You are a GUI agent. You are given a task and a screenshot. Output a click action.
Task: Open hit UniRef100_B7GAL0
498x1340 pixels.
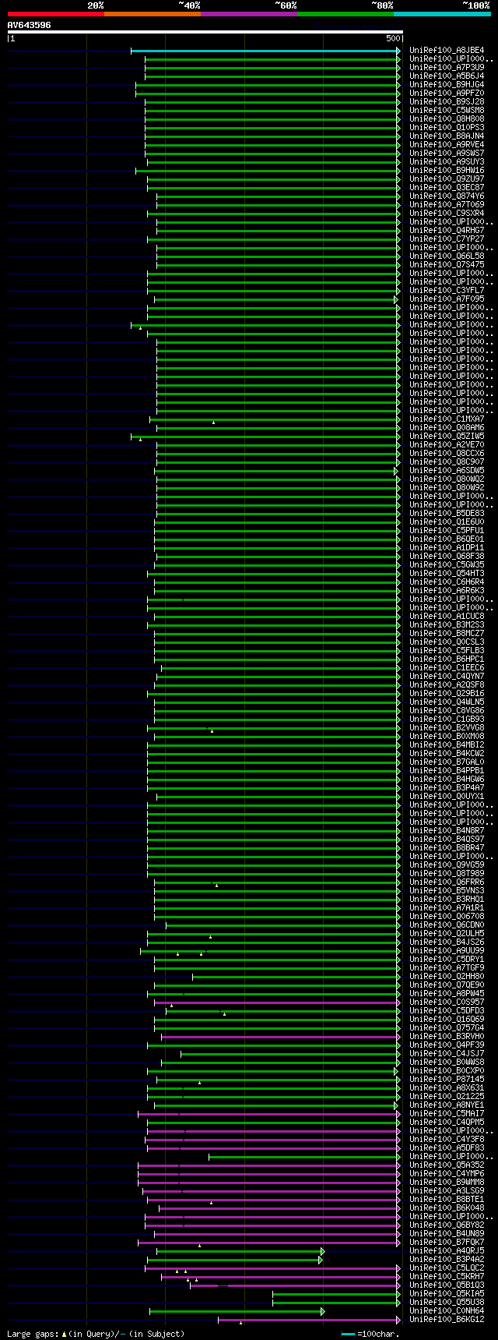[x=447, y=762]
